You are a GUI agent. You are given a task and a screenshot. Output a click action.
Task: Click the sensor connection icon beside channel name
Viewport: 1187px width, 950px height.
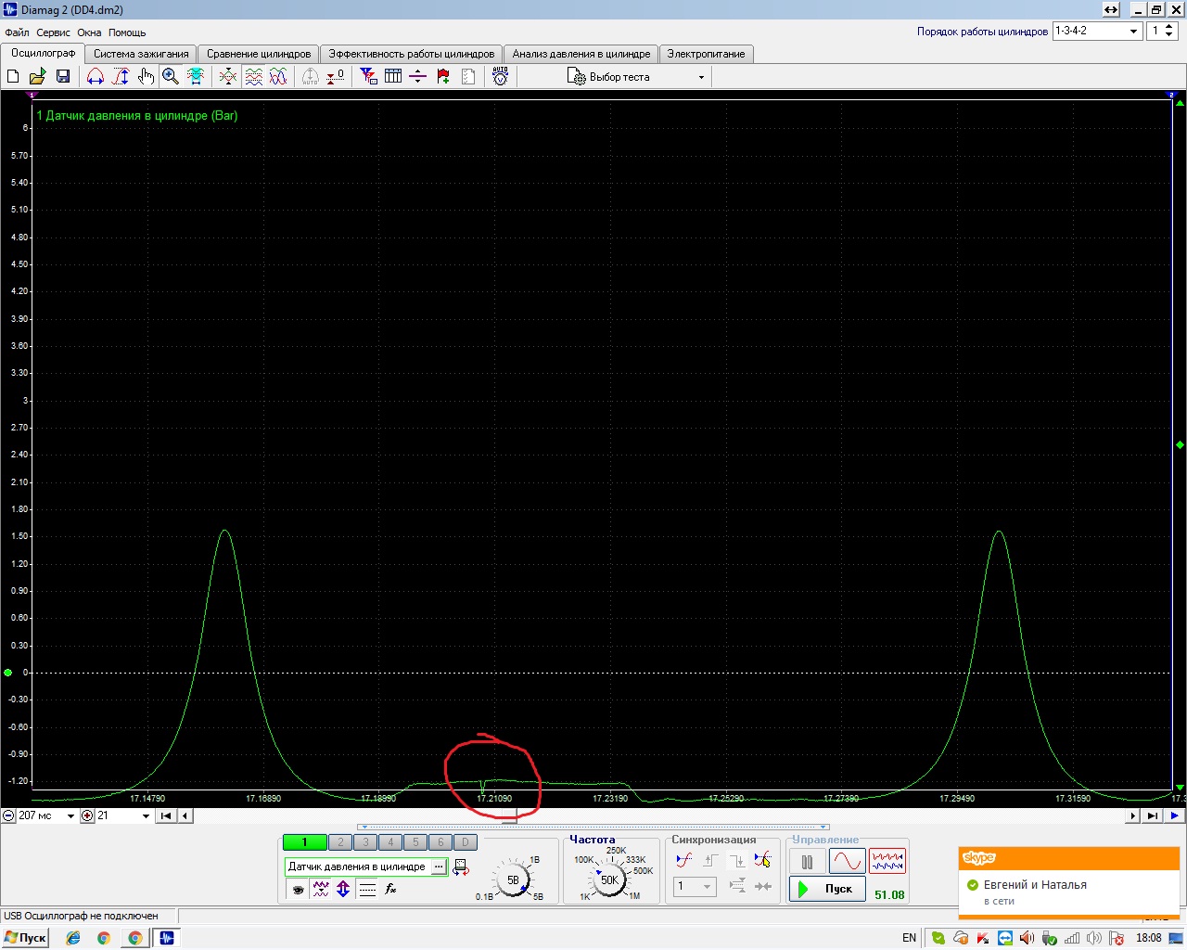click(461, 867)
